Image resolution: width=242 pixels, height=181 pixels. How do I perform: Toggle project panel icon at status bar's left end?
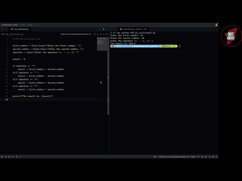tap(2, 157)
